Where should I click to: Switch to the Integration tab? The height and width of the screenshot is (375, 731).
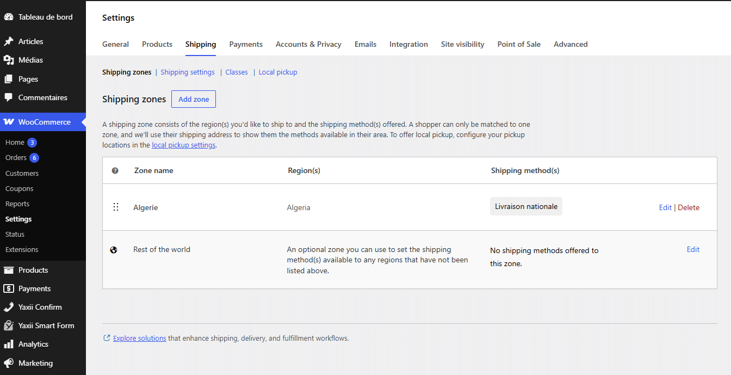pyautogui.click(x=408, y=44)
